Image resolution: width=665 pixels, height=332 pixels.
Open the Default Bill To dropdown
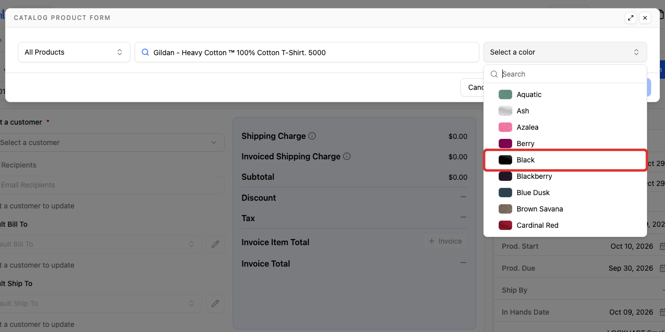pyautogui.click(x=100, y=244)
